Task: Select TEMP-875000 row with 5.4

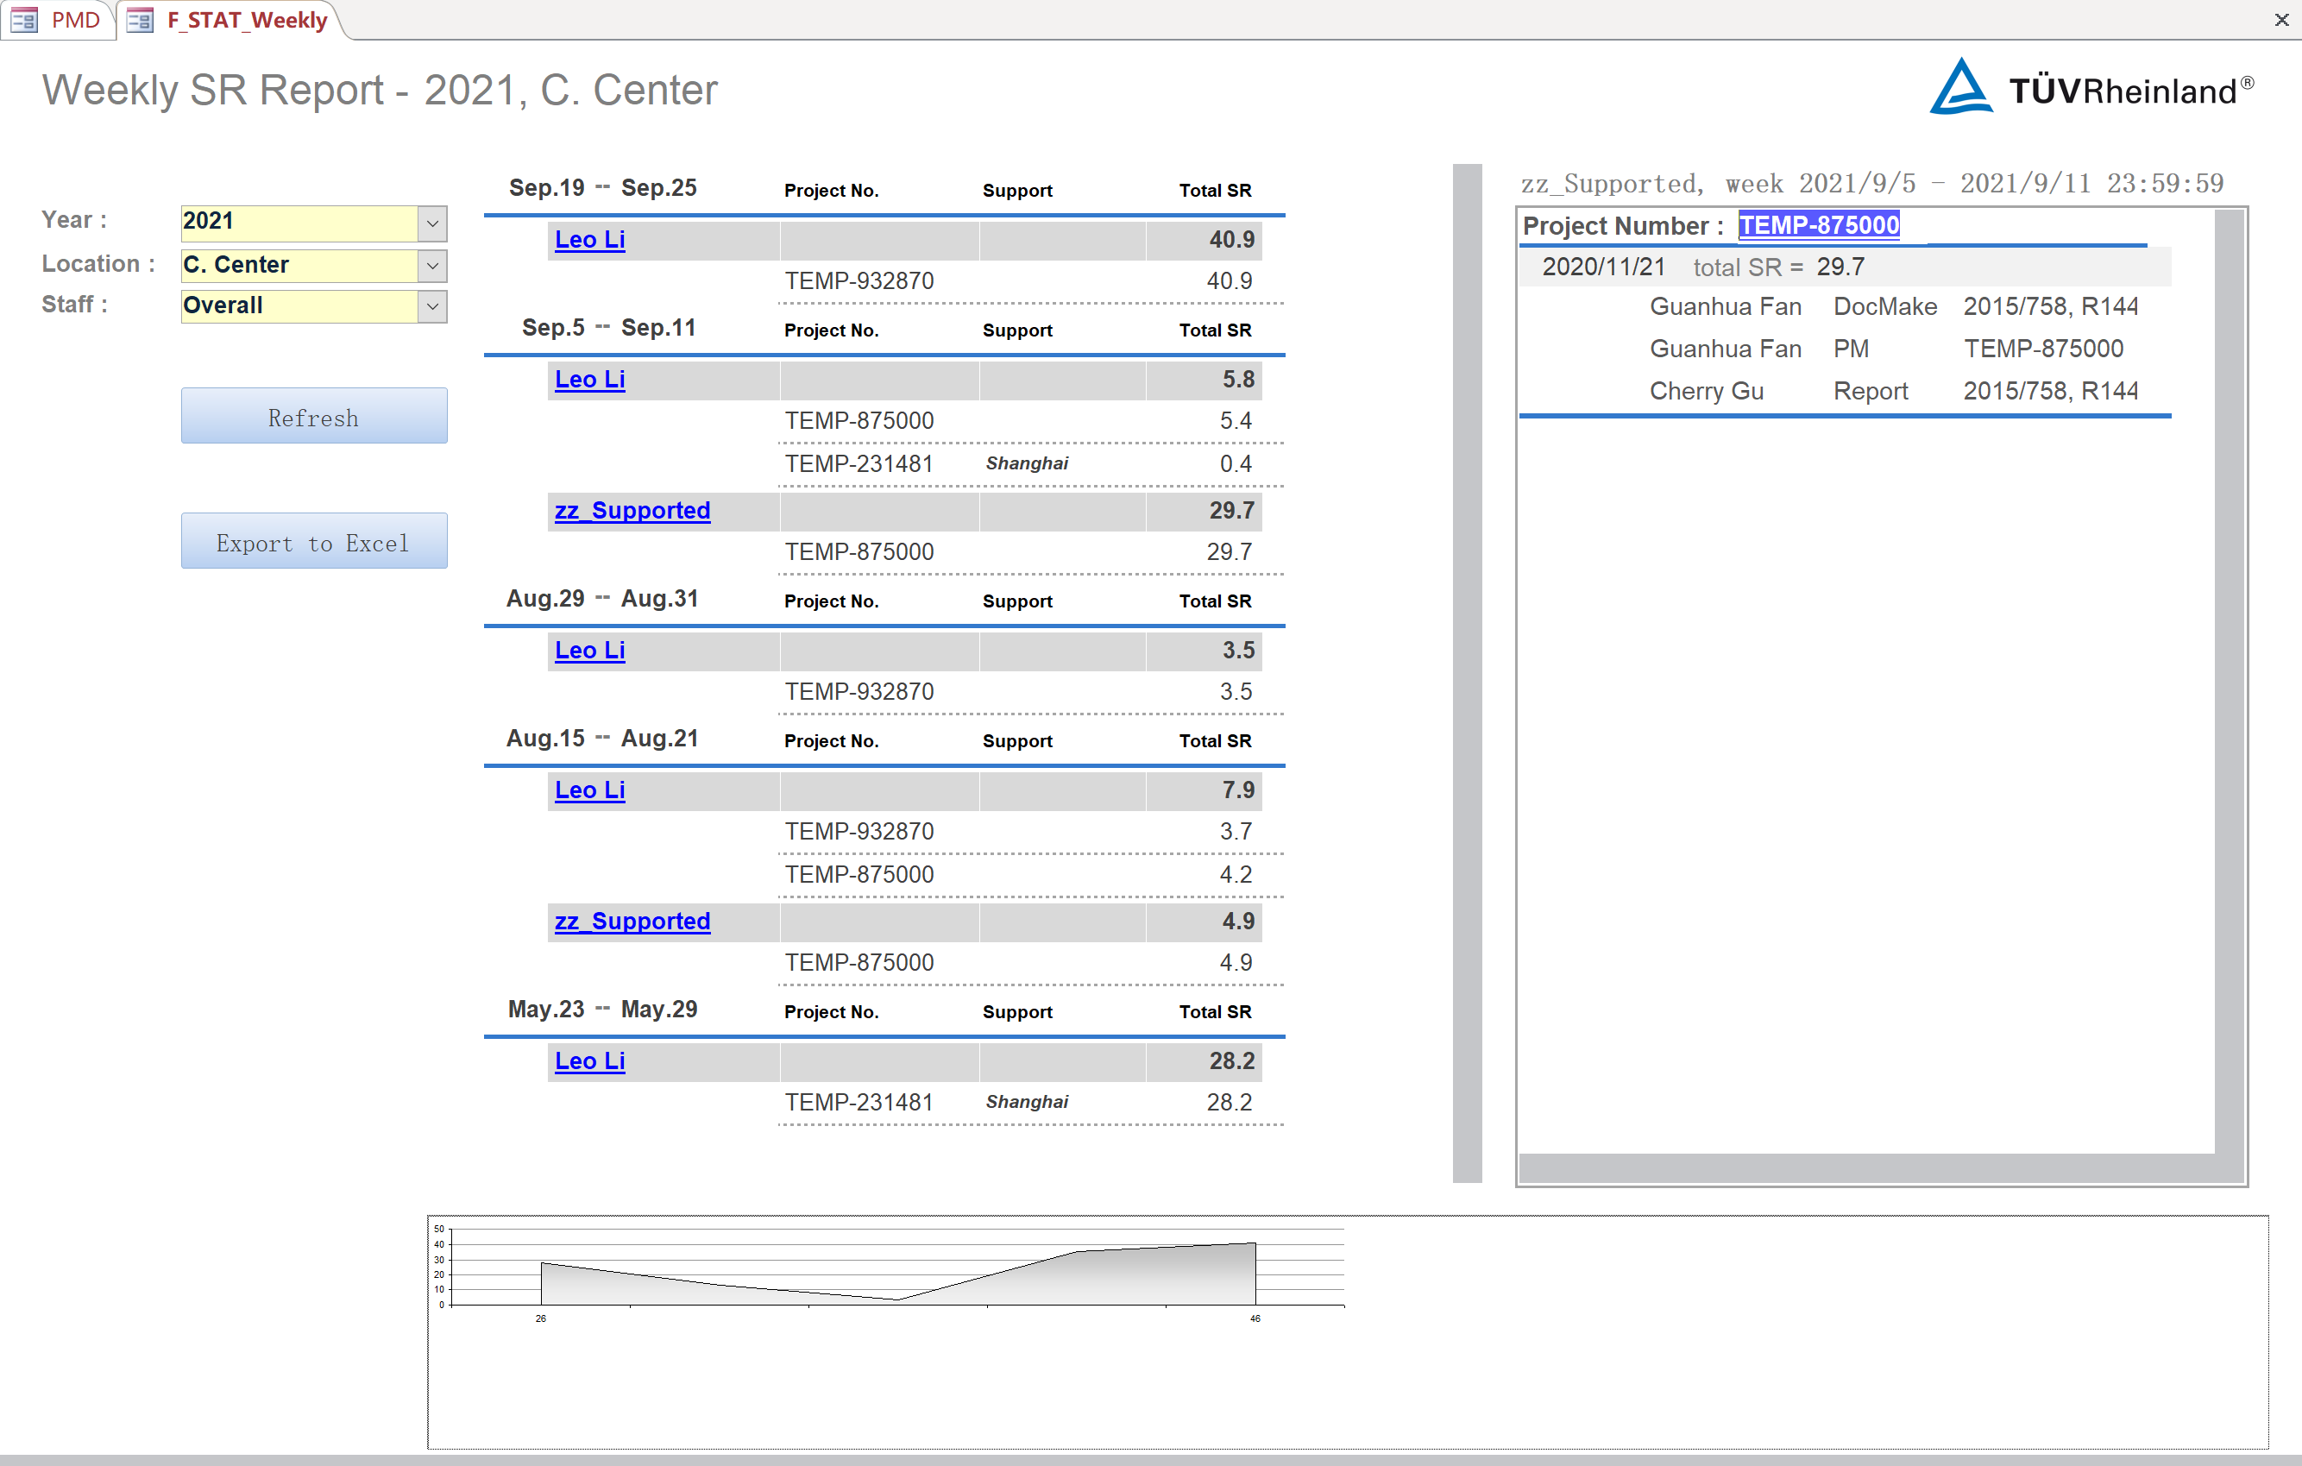Action: pos(1030,421)
